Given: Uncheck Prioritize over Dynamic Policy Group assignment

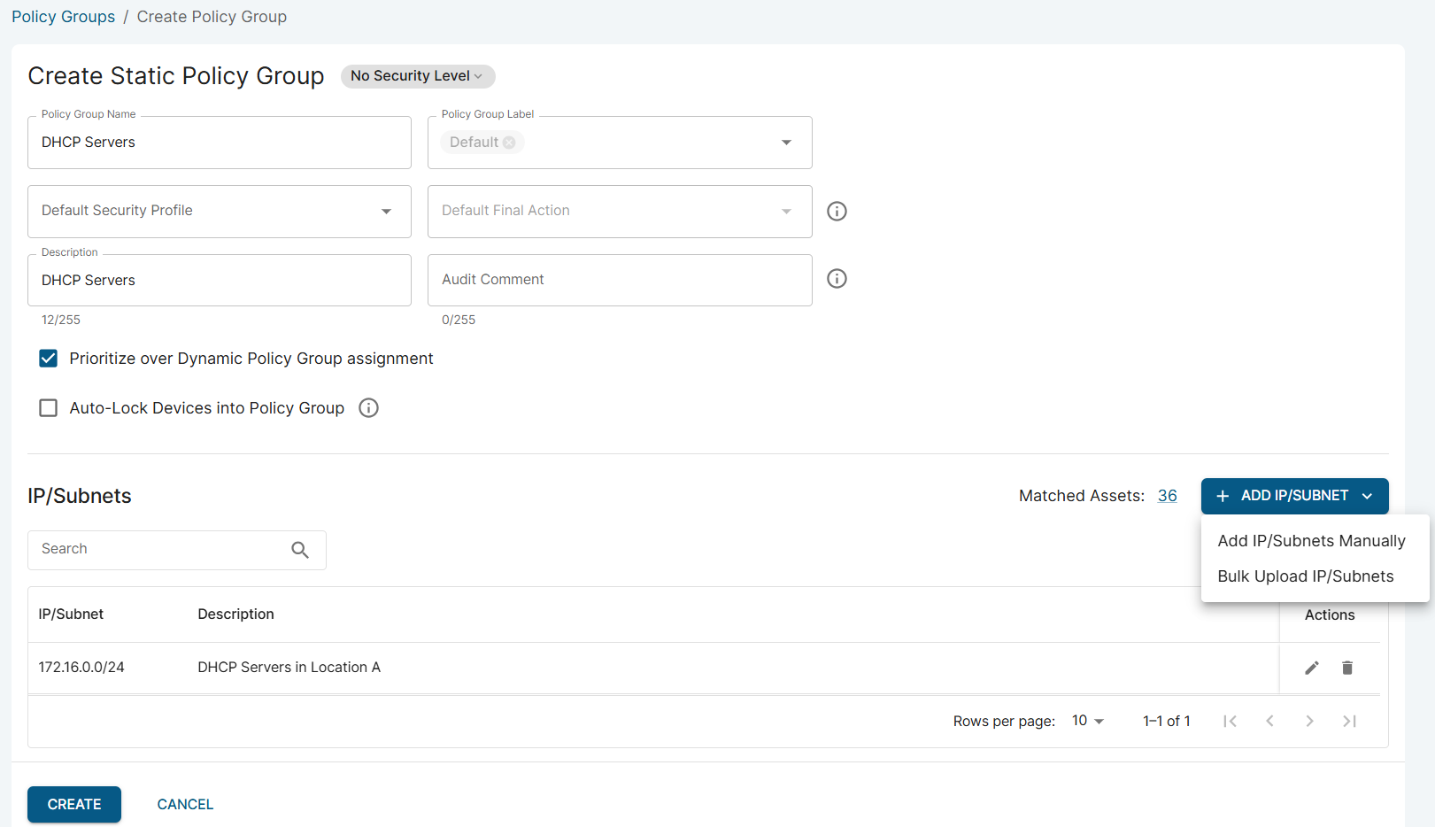Looking at the screenshot, I should click(x=49, y=359).
